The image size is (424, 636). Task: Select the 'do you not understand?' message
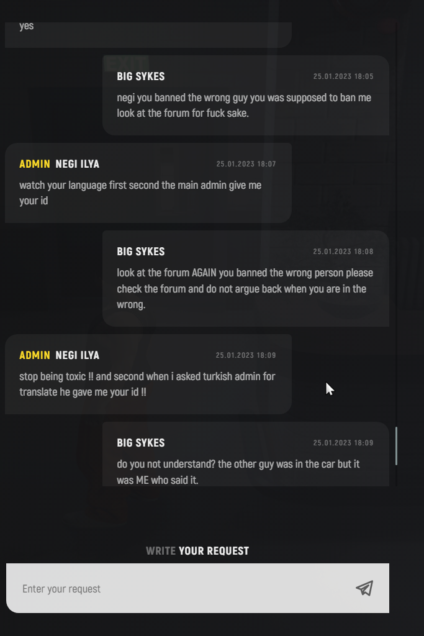tap(238, 472)
